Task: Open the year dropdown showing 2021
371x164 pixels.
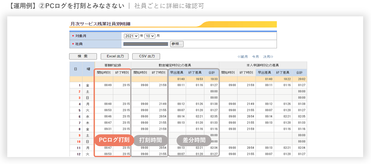Action: (131, 36)
